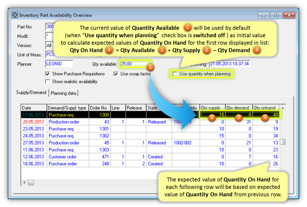This screenshot has width=307, height=207.
Task: Click the Qty demand column header
Action: [x=239, y=108]
